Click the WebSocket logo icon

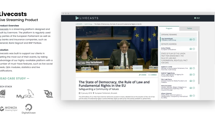(x=48, y=94)
